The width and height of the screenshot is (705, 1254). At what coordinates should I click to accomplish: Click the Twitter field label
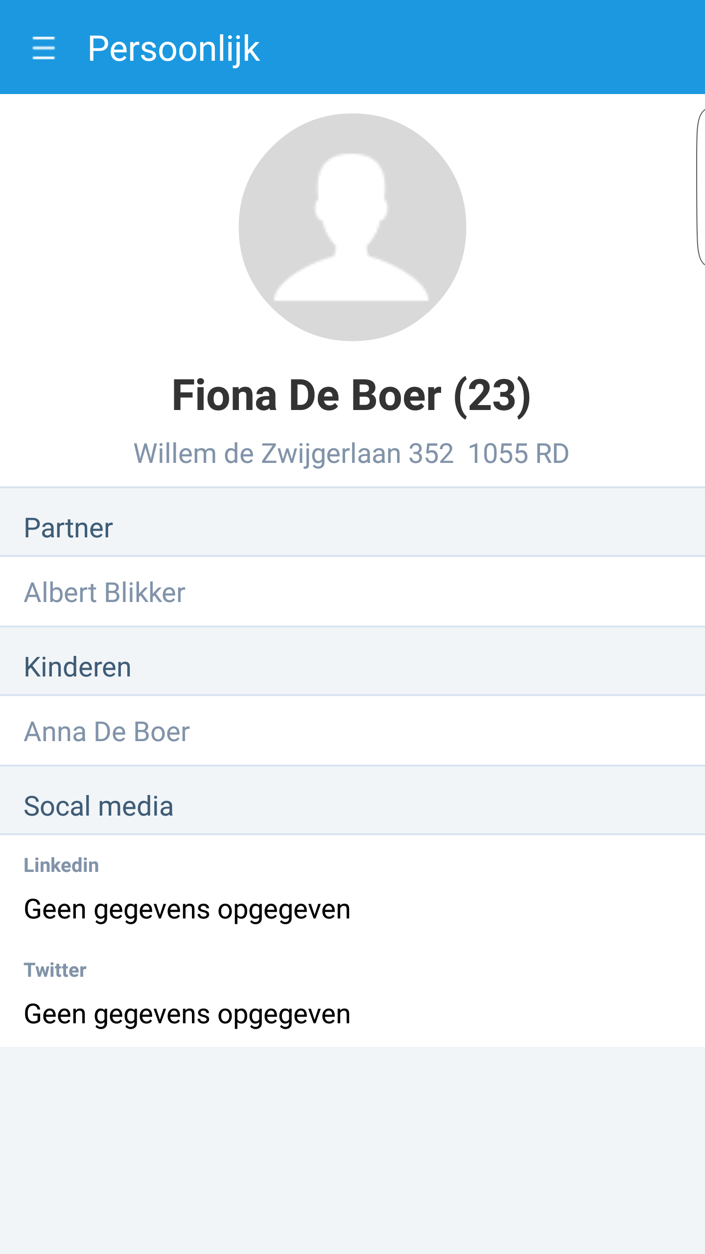point(55,970)
